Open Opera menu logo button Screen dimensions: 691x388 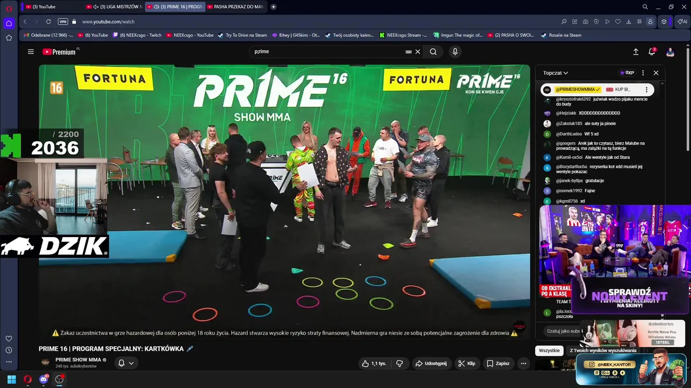point(9,8)
